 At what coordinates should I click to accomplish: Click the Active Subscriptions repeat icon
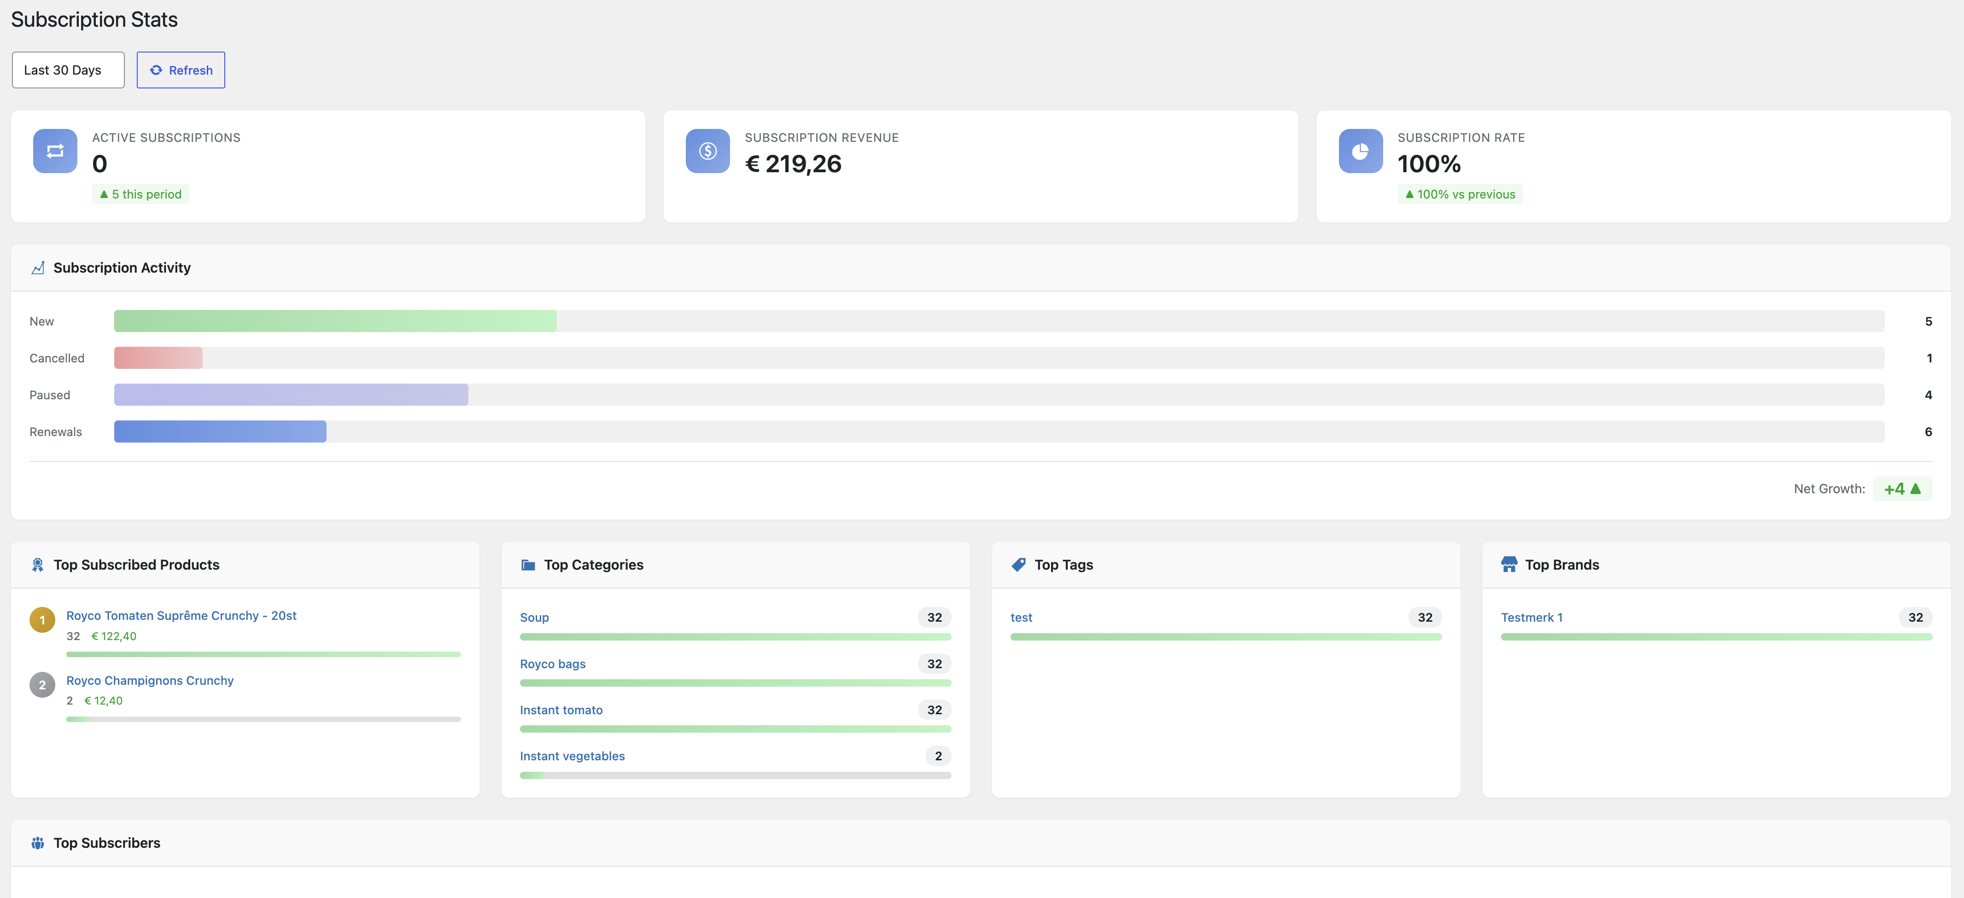click(55, 151)
